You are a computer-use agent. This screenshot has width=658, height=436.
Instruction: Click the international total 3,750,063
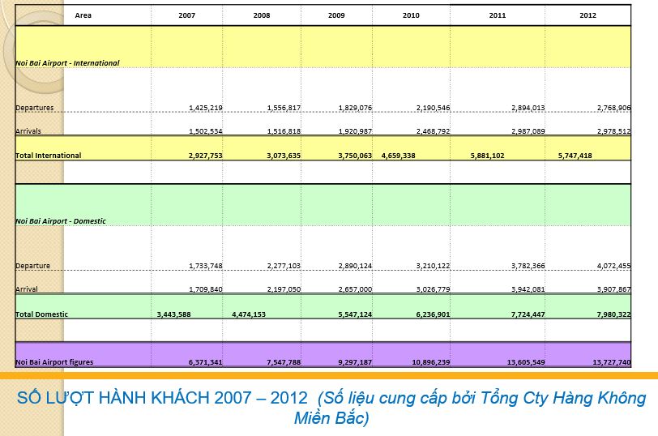(355, 156)
